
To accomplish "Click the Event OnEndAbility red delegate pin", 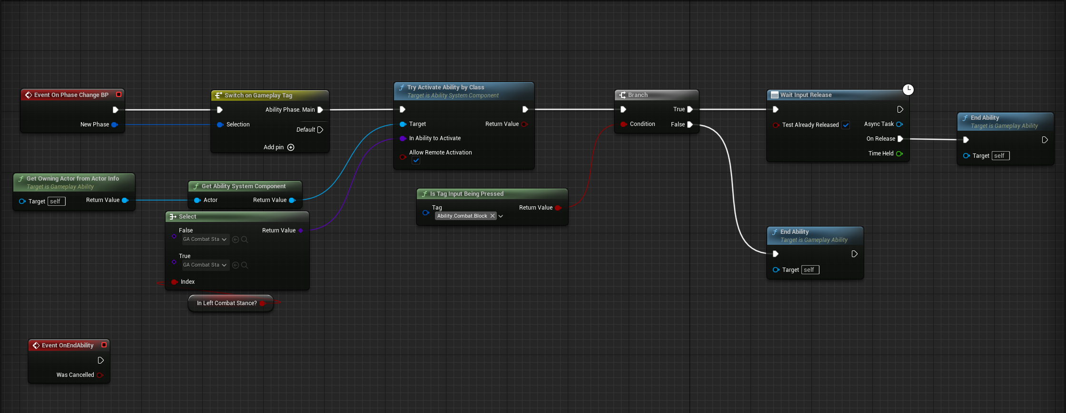I will (x=104, y=345).
